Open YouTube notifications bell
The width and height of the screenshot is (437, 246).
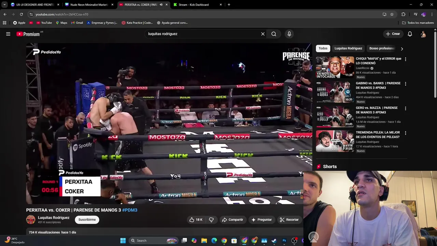[410, 34]
